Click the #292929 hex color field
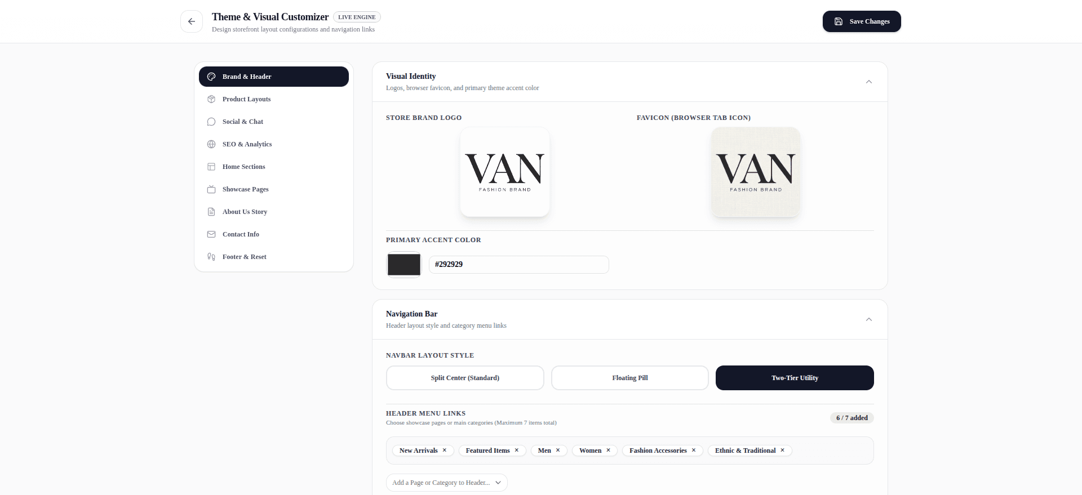The height and width of the screenshot is (495, 1082). click(x=519, y=265)
